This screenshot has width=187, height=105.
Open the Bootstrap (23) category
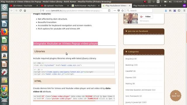[x=131, y=65]
